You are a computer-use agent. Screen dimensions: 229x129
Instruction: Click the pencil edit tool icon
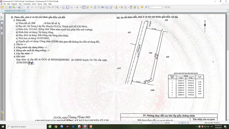pyautogui.click(x=111, y=7)
